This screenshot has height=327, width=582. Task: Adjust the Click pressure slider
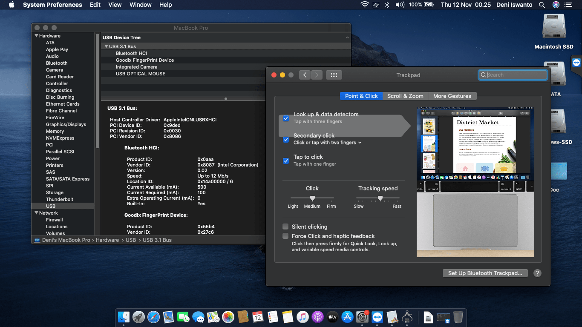[x=312, y=198]
